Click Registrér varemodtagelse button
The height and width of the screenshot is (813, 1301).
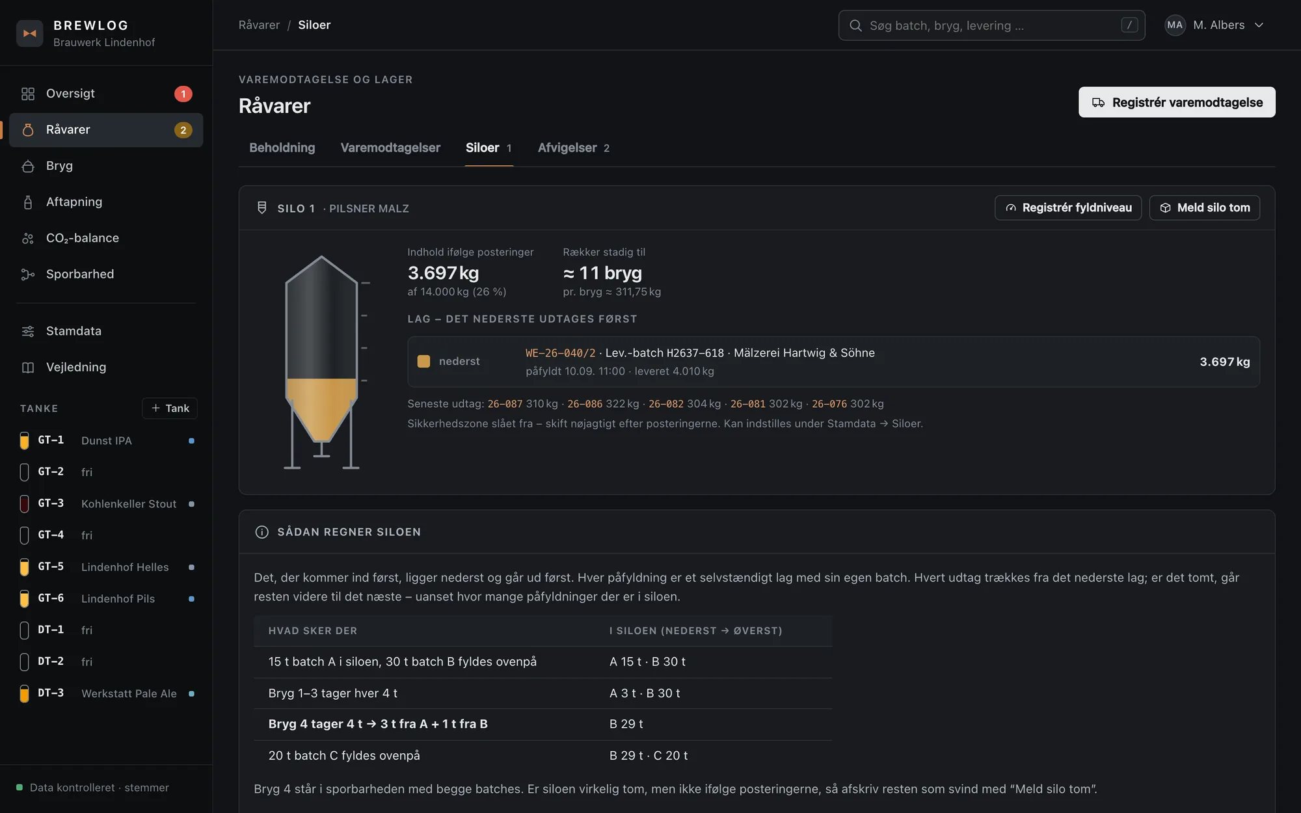click(1177, 102)
